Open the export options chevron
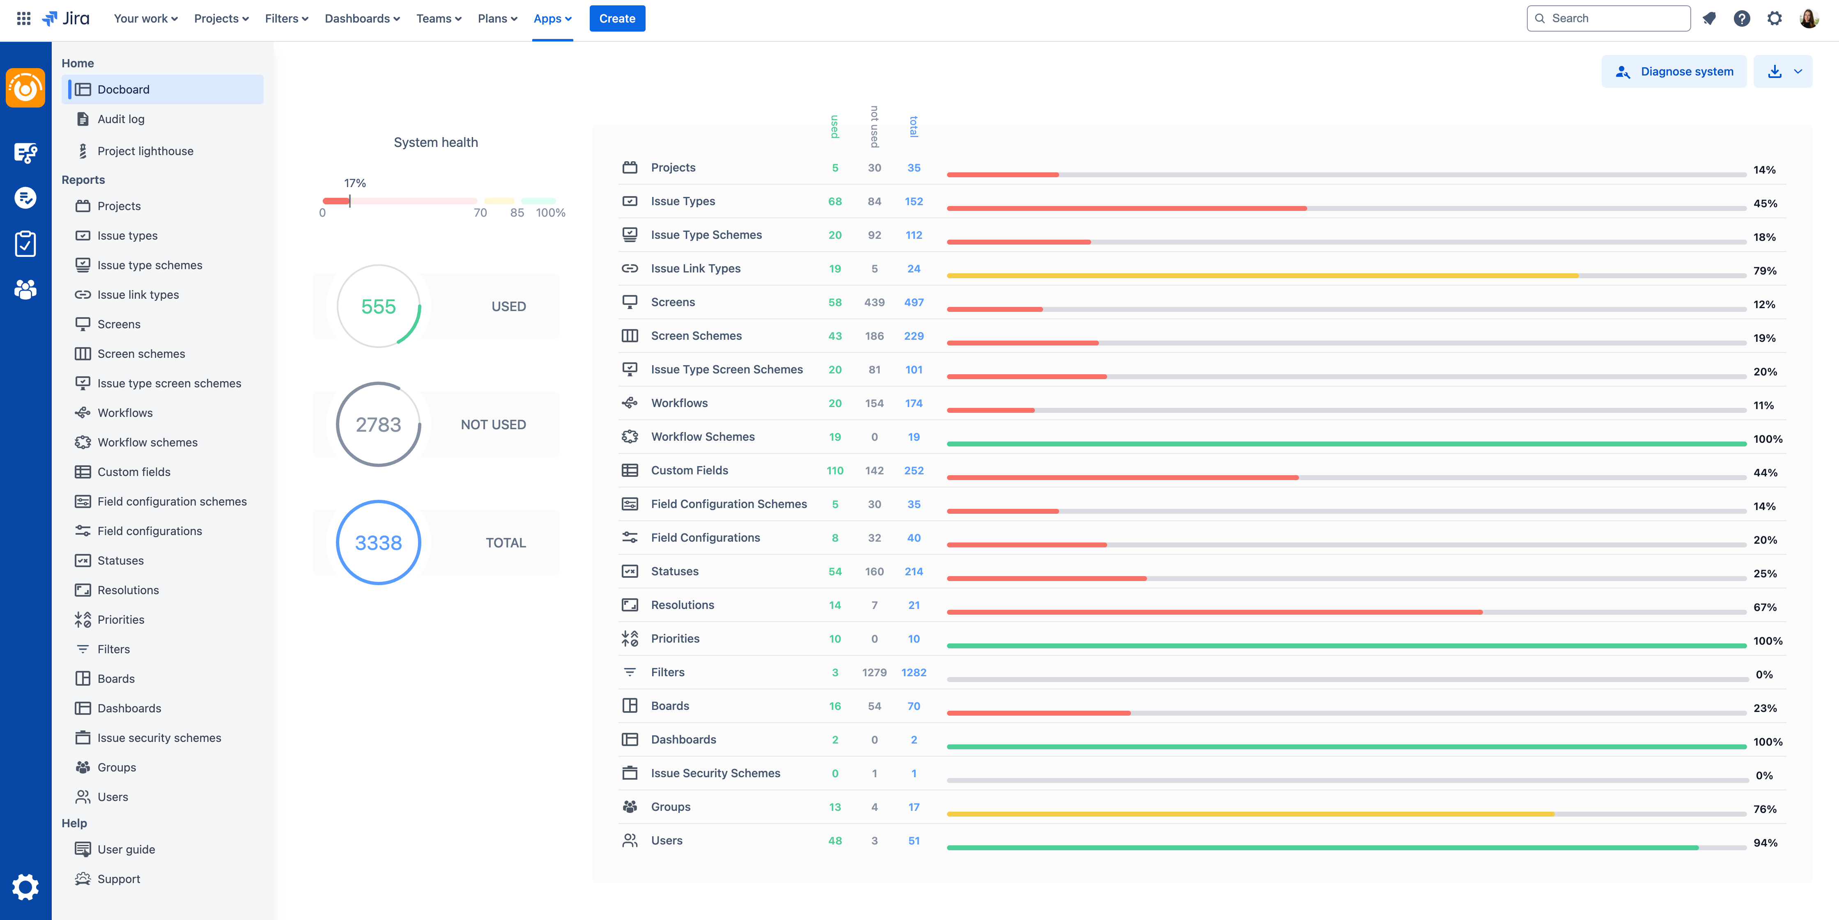Image resolution: width=1839 pixels, height=920 pixels. [x=1798, y=71]
